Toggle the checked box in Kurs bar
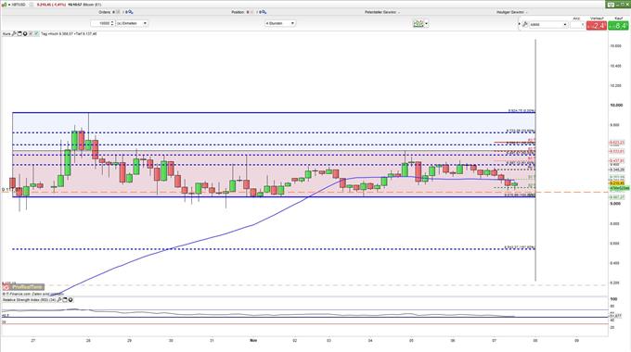631x352 pixels. (36, 33)
